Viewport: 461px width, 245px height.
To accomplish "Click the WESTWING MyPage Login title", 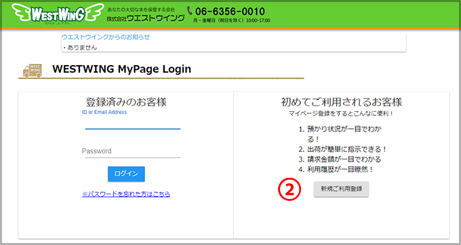I will 122,69.
